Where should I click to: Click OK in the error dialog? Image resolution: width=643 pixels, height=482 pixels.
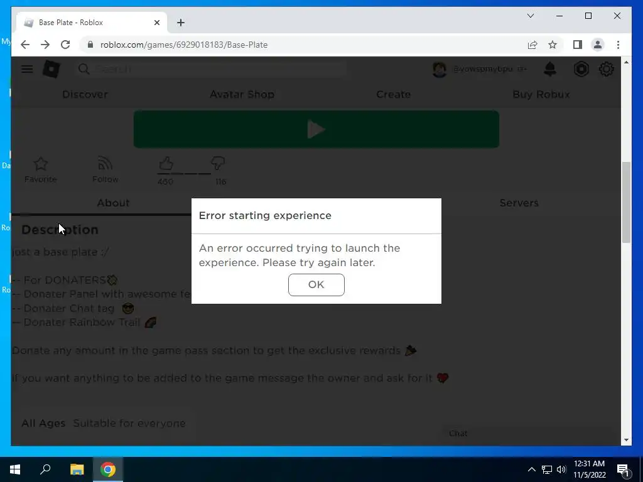tap(316, 284)
